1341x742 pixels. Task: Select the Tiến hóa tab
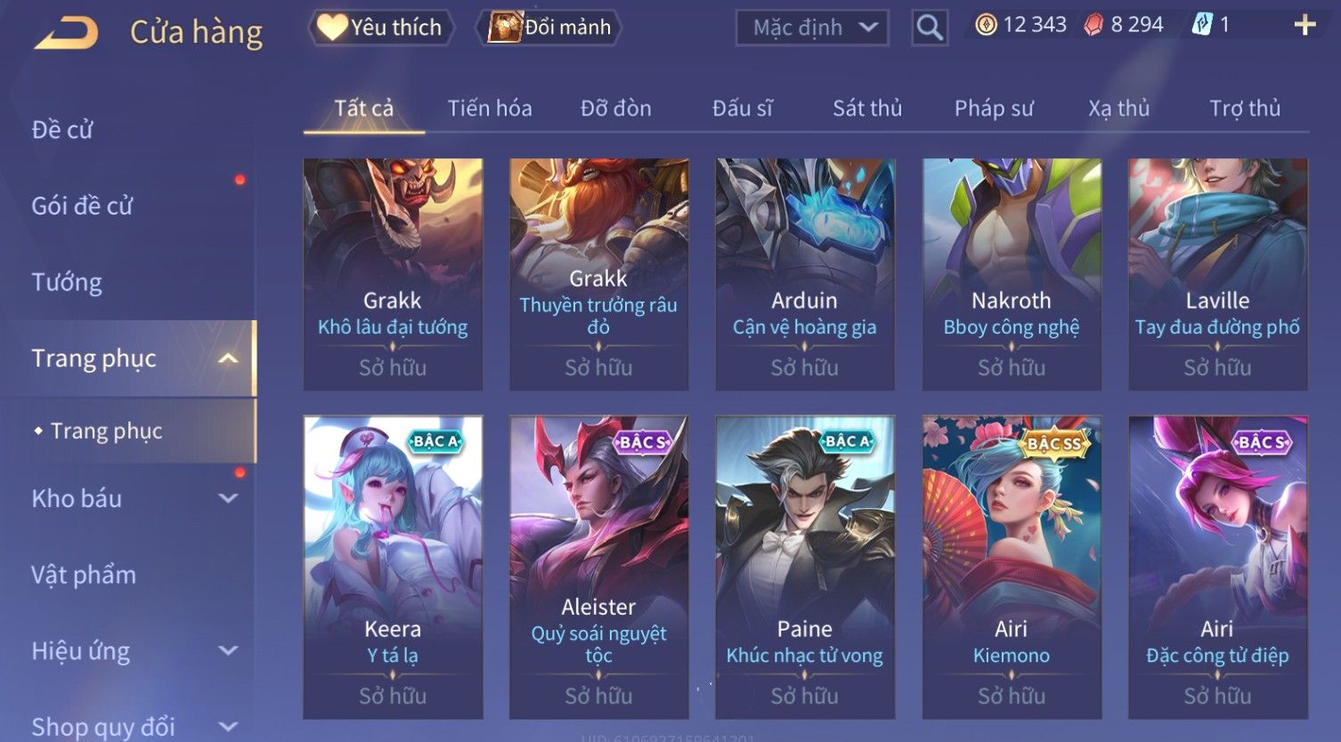(x=490, y=109)
